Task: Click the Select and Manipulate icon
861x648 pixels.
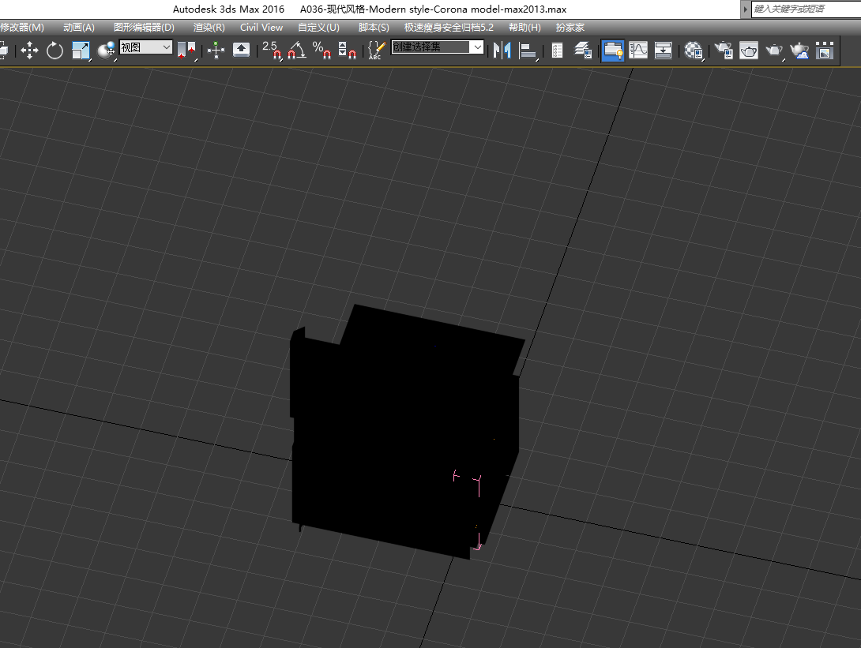Action: click(216, 51)
